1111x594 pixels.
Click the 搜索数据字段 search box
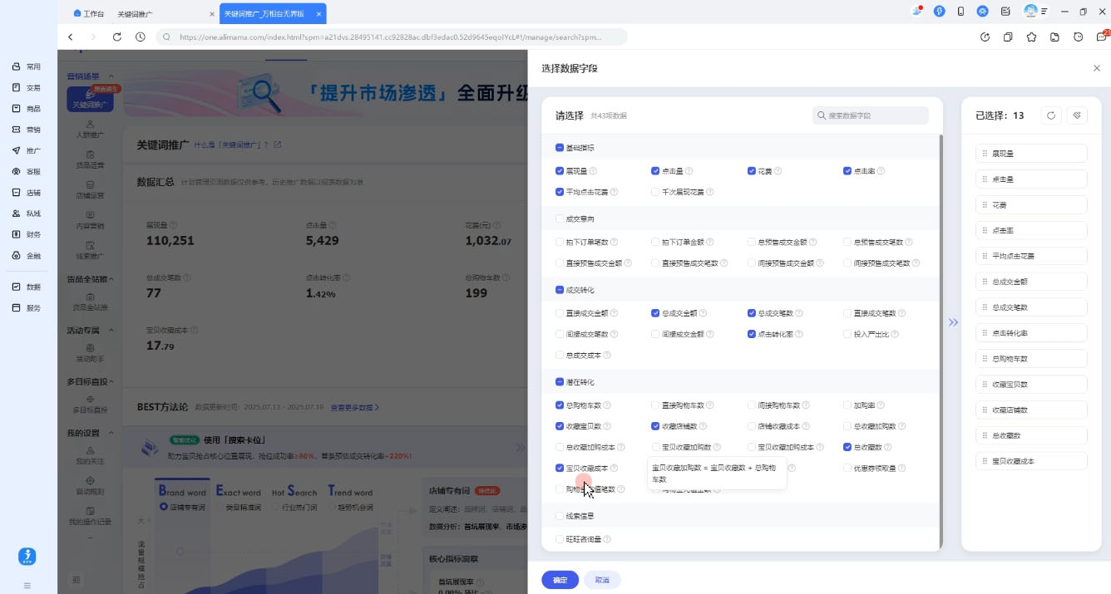871,115
